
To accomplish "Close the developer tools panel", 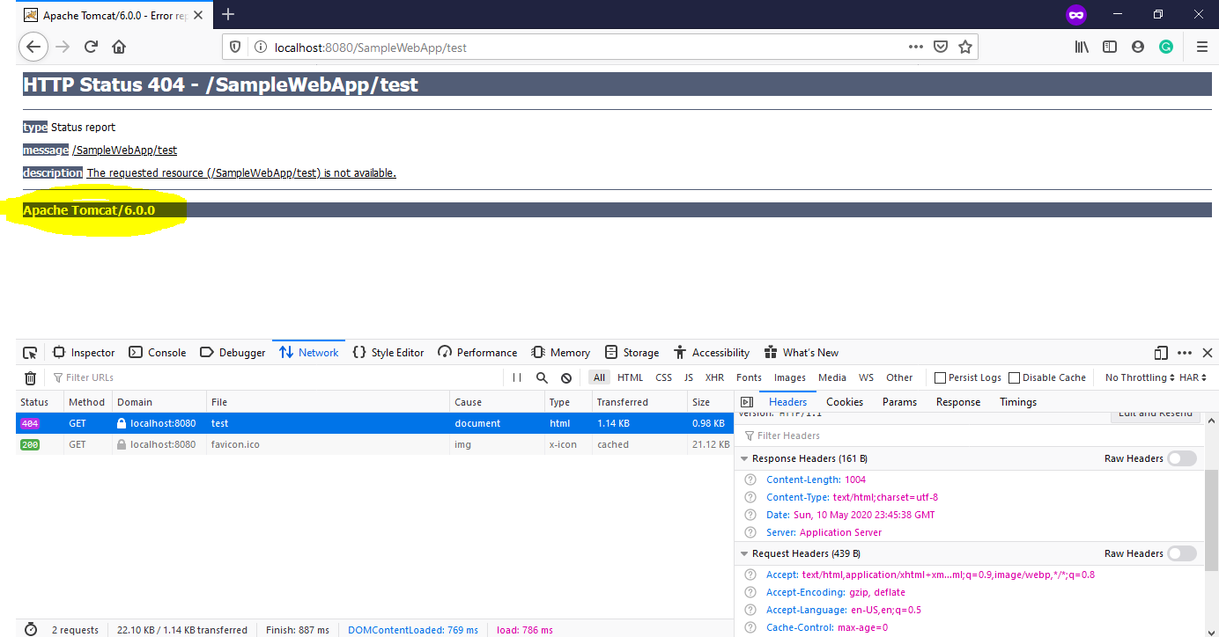I will (1208, 353).
